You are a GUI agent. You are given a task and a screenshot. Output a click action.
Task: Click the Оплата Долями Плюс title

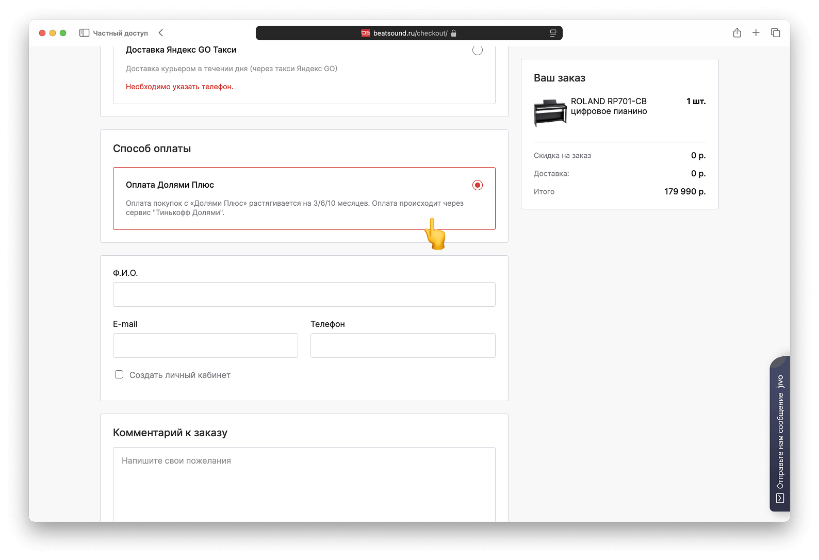(x=170, y=185)
